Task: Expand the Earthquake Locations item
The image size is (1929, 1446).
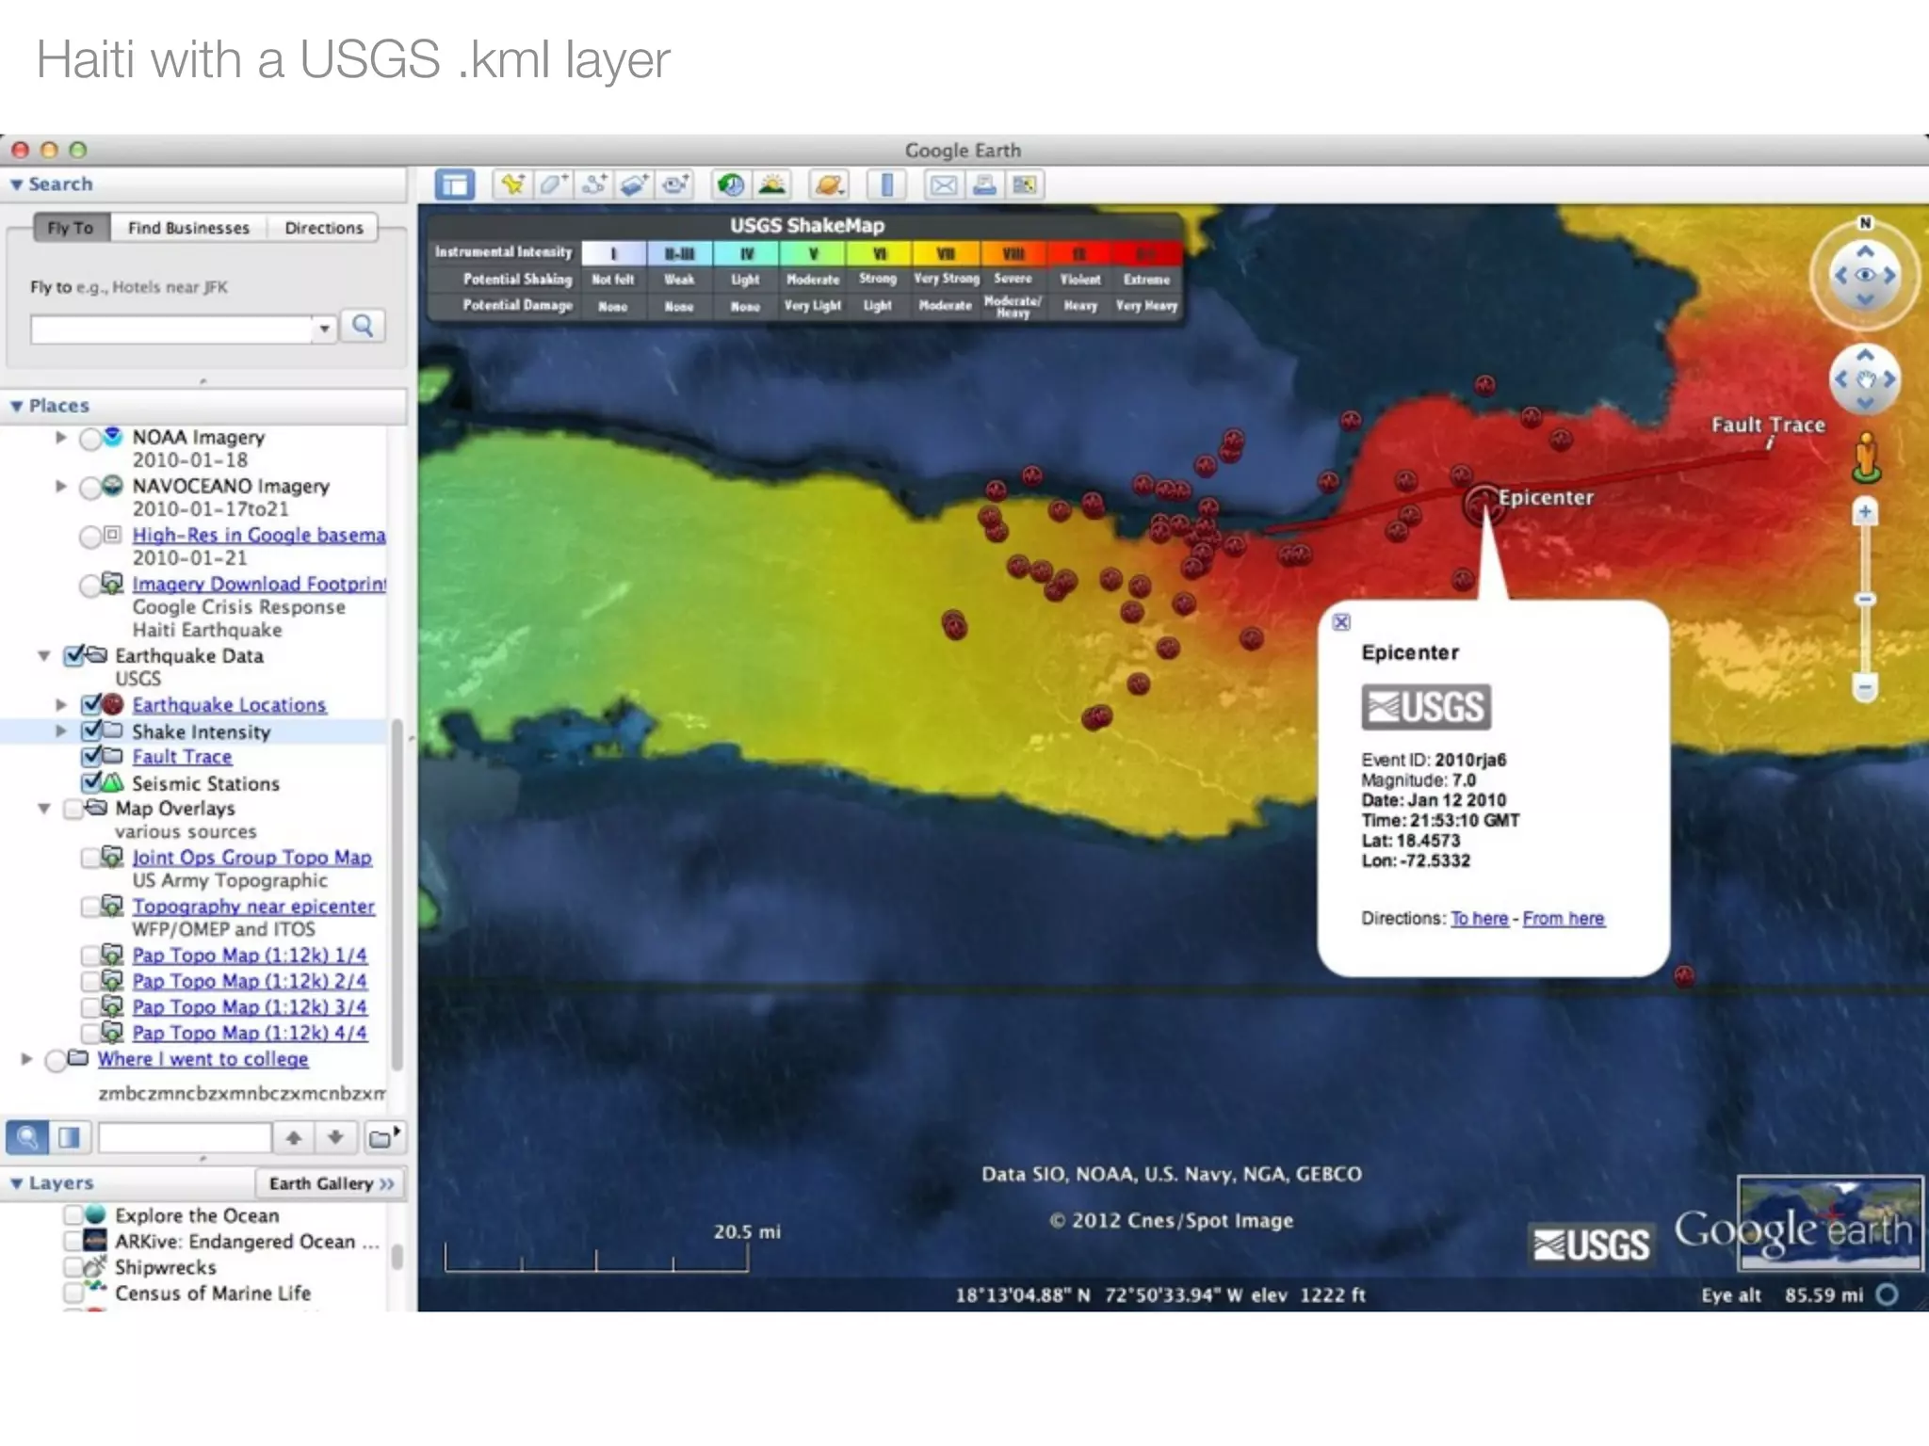Action: [60, 704]
